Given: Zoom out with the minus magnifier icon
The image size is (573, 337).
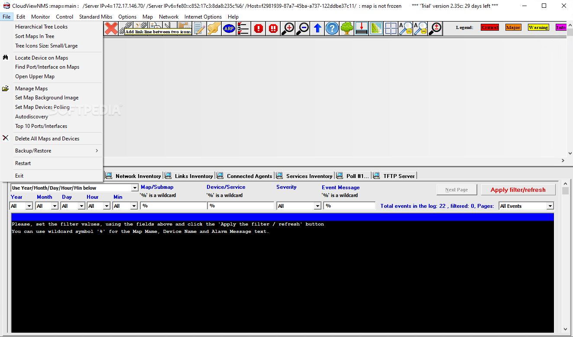Looking at the screenshot, I should (x=303, y=29).
